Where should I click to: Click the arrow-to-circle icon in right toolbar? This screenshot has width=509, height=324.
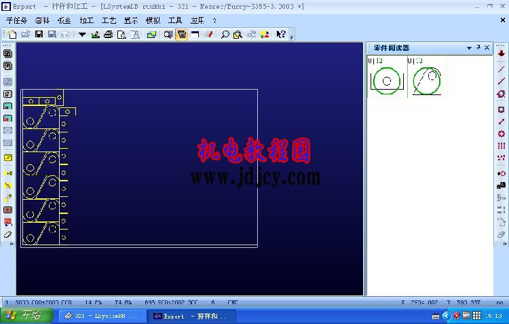click(x=501, y=173)
